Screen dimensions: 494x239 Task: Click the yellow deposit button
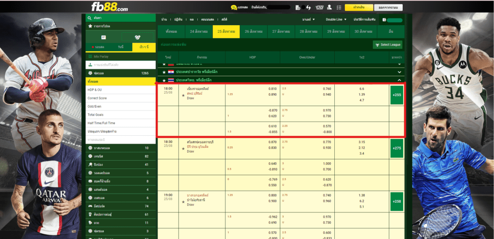tap(359, 8)
